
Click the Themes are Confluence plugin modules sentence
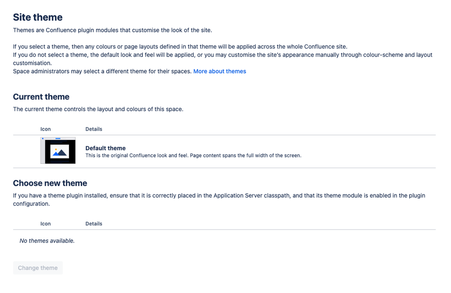click(x=112, y=31)
